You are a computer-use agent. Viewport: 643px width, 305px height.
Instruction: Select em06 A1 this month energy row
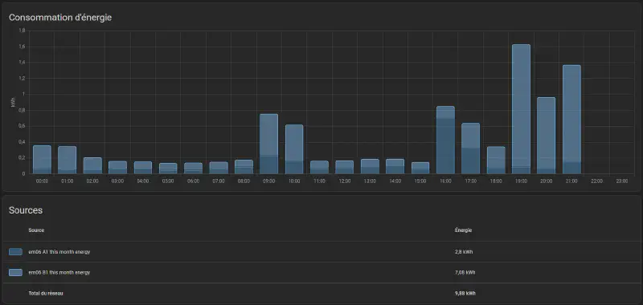tap(321, 252)
